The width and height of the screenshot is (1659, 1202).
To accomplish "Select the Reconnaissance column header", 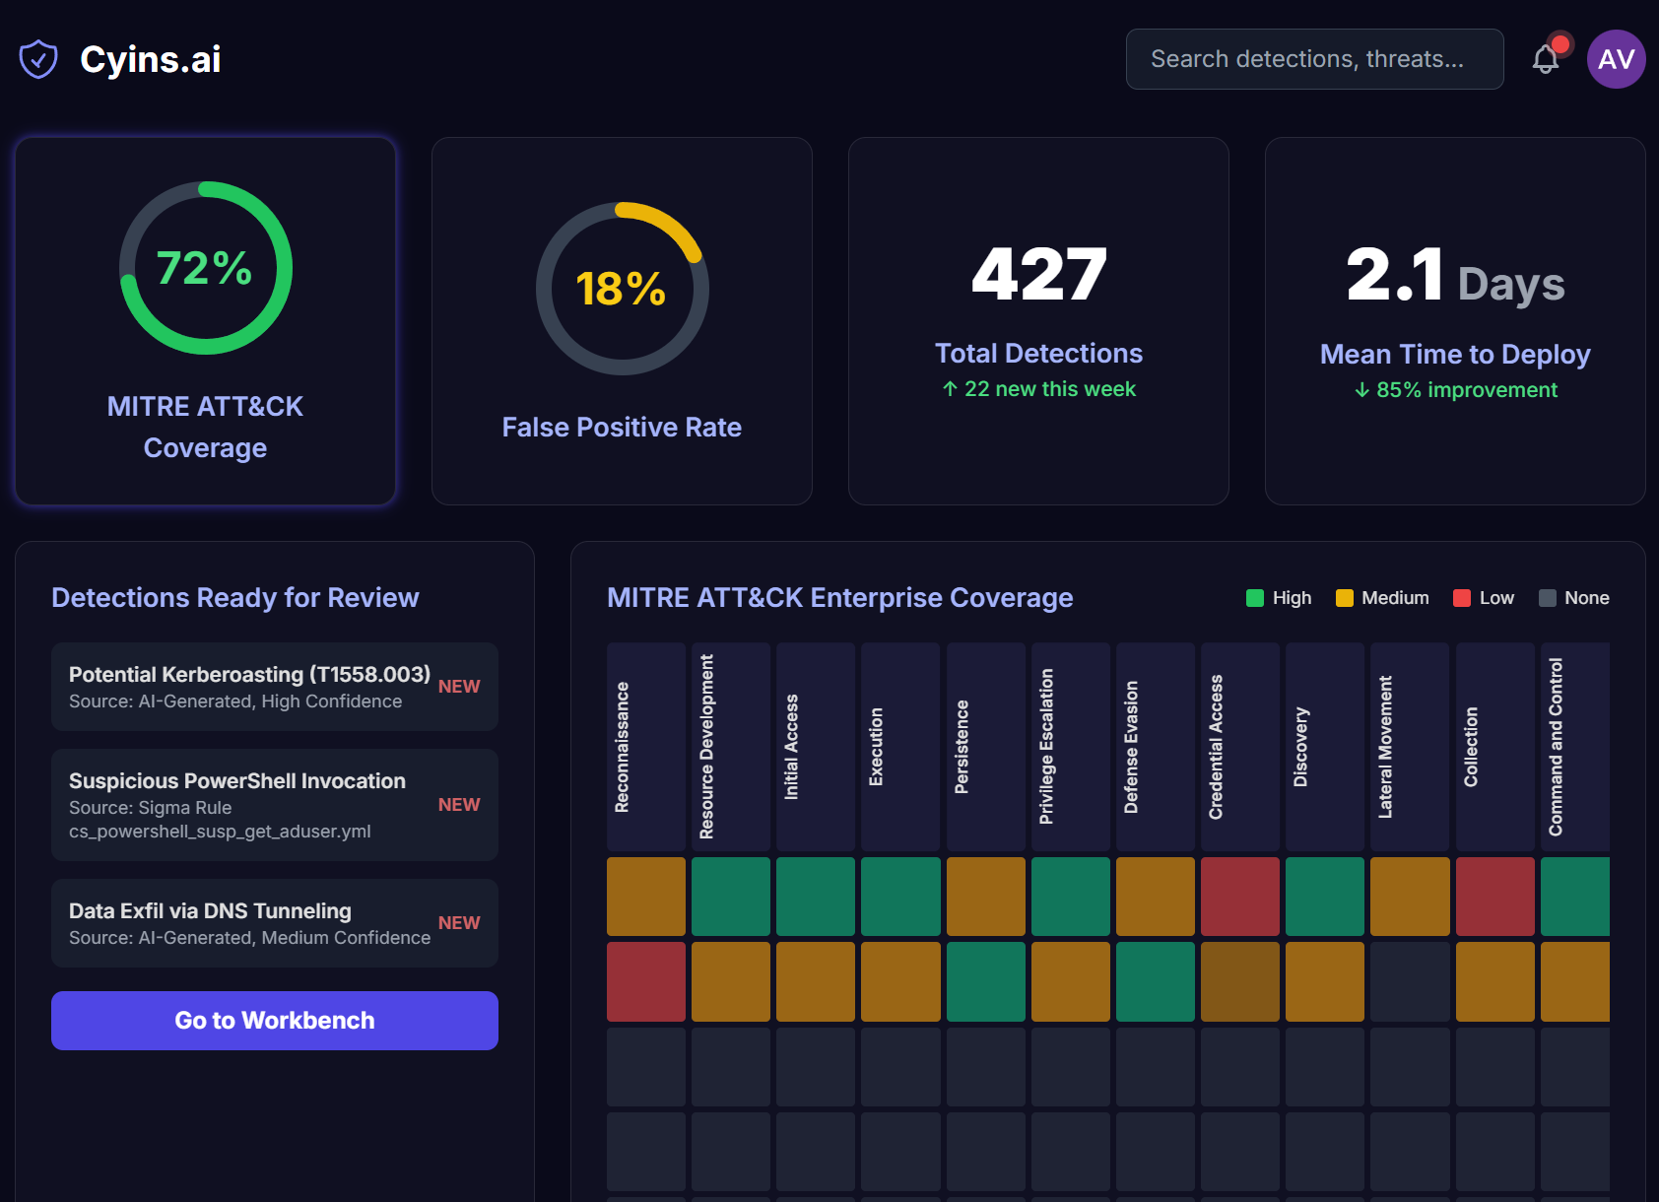I will [645, 746].
